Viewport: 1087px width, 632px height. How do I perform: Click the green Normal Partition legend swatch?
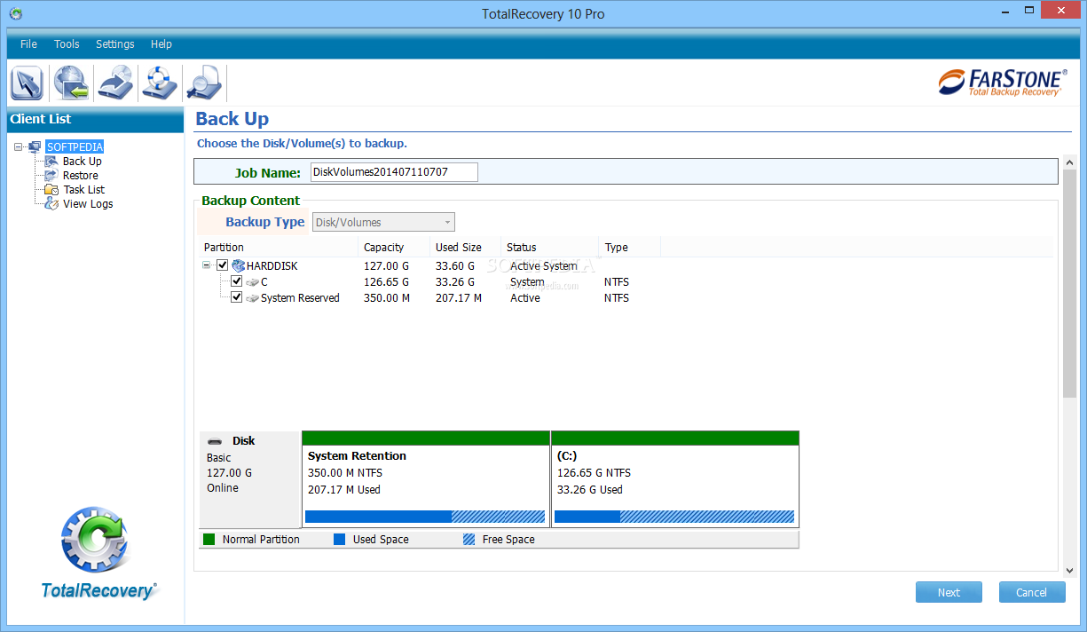coord(209,539)
